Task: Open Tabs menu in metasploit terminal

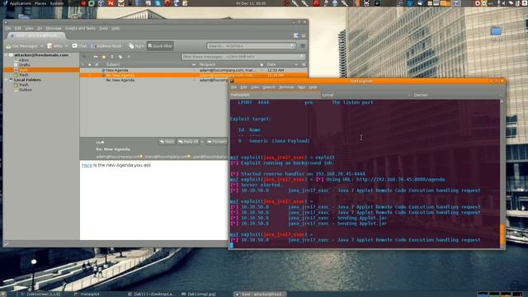Action: coord(301,87)
